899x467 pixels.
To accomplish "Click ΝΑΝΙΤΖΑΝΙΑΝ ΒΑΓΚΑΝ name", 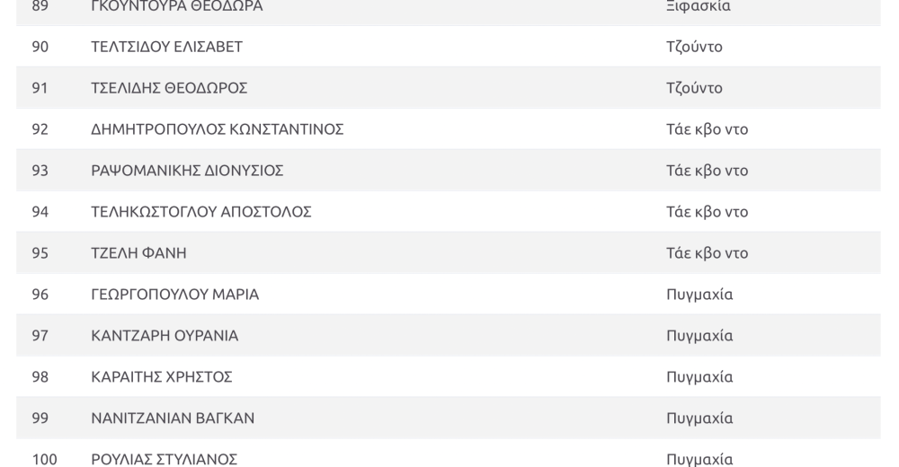I will 173,418.
